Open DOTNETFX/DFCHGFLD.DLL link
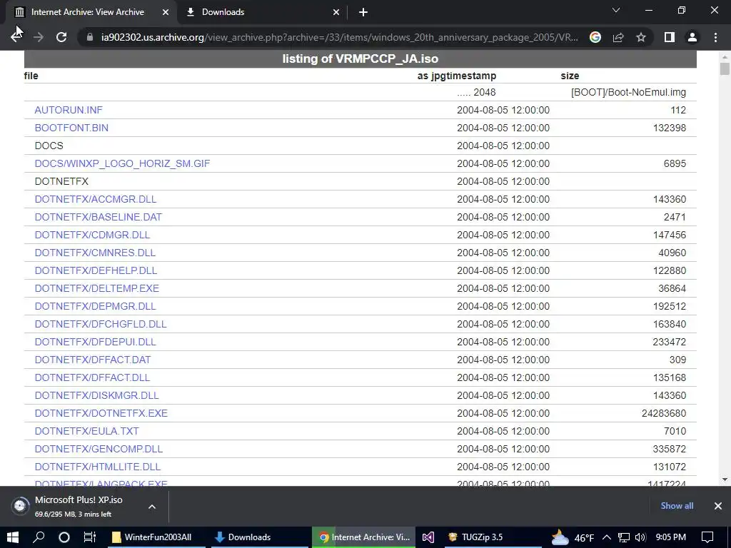The image size is (731, 548). click(101, 324)
